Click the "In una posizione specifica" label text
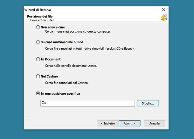This screenshot has width=194, height=139. pos(60,93)
